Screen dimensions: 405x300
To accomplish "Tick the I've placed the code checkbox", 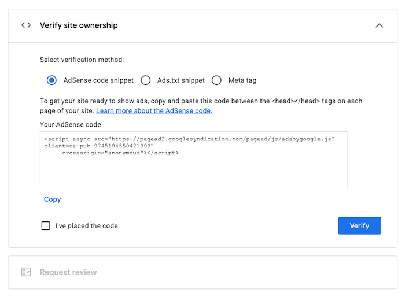I will click(46, 226).
